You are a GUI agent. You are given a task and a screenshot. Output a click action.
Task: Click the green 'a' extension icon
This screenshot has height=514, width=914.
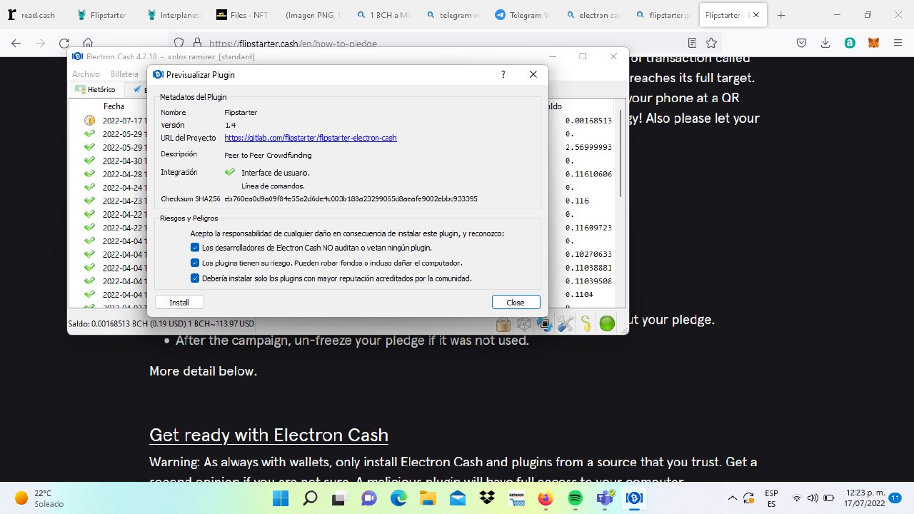pyautogui.click(x=850, y=43)
